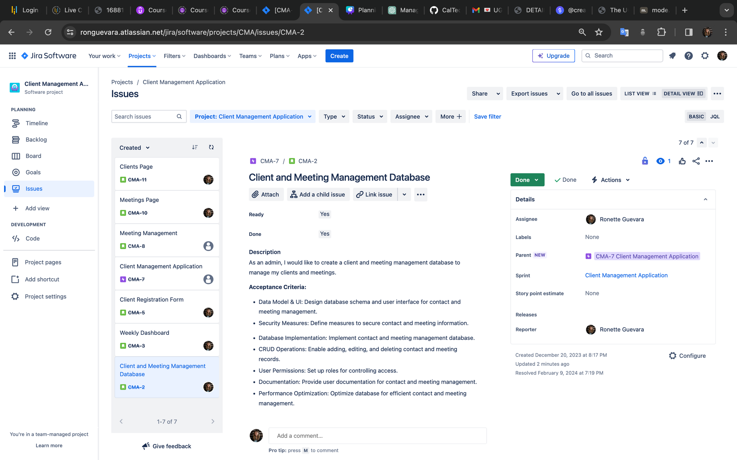This screenshot has height=460, width=737.
Task: Switch to LIST VIEW
Action: [640, 93]
